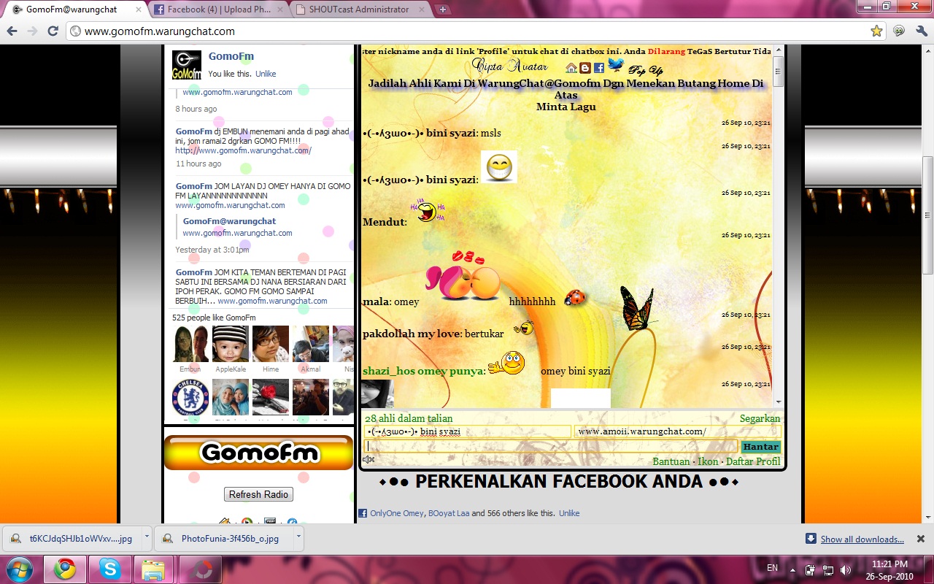
Task: Open the Bantuan help link
Action: point(671,461)
